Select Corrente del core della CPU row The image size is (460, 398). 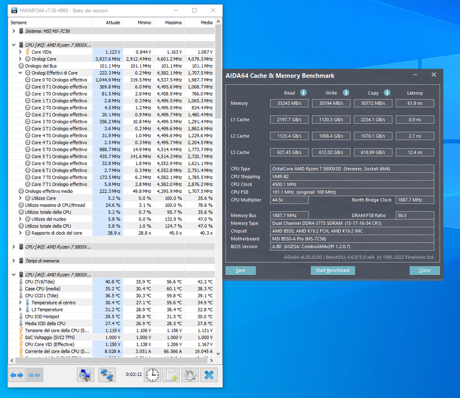(x=112, y=351)
